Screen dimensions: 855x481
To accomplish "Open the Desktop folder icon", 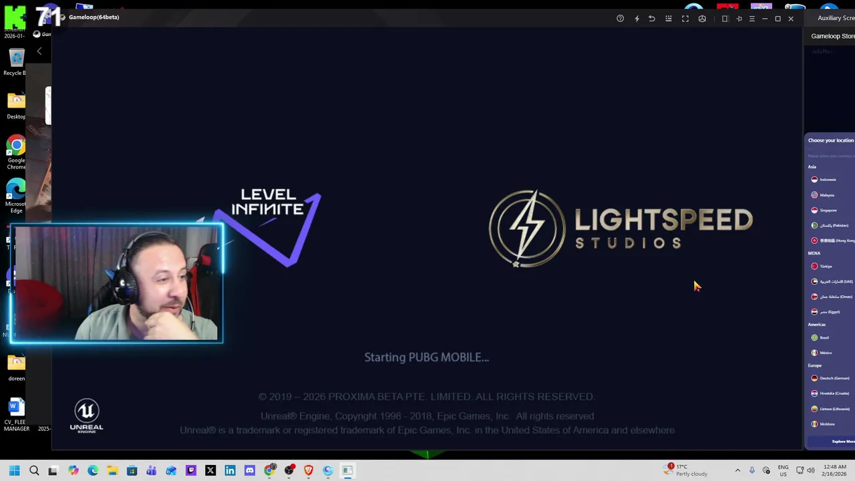I will (x=16, y=106).
